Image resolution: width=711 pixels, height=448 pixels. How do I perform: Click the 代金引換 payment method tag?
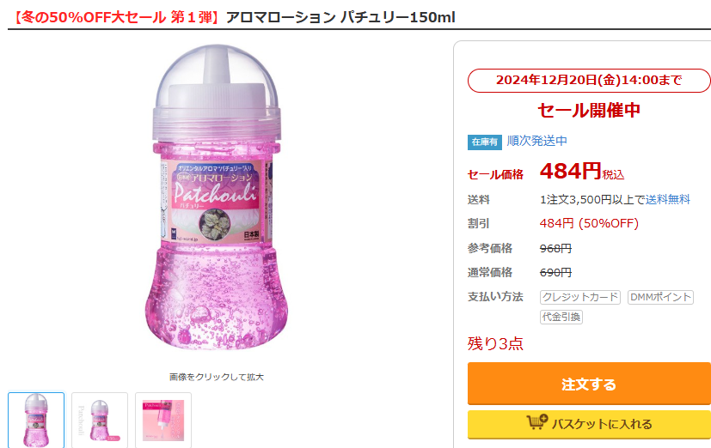(561, 317)
